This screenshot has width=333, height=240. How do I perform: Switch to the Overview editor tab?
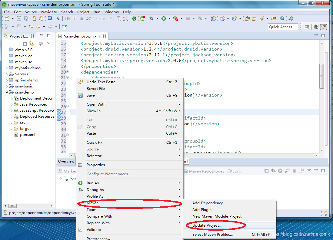click(66, 161)
